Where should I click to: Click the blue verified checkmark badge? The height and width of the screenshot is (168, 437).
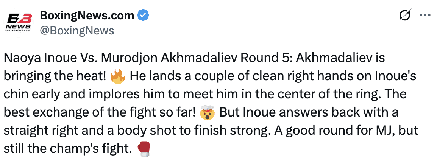[143, 16]
